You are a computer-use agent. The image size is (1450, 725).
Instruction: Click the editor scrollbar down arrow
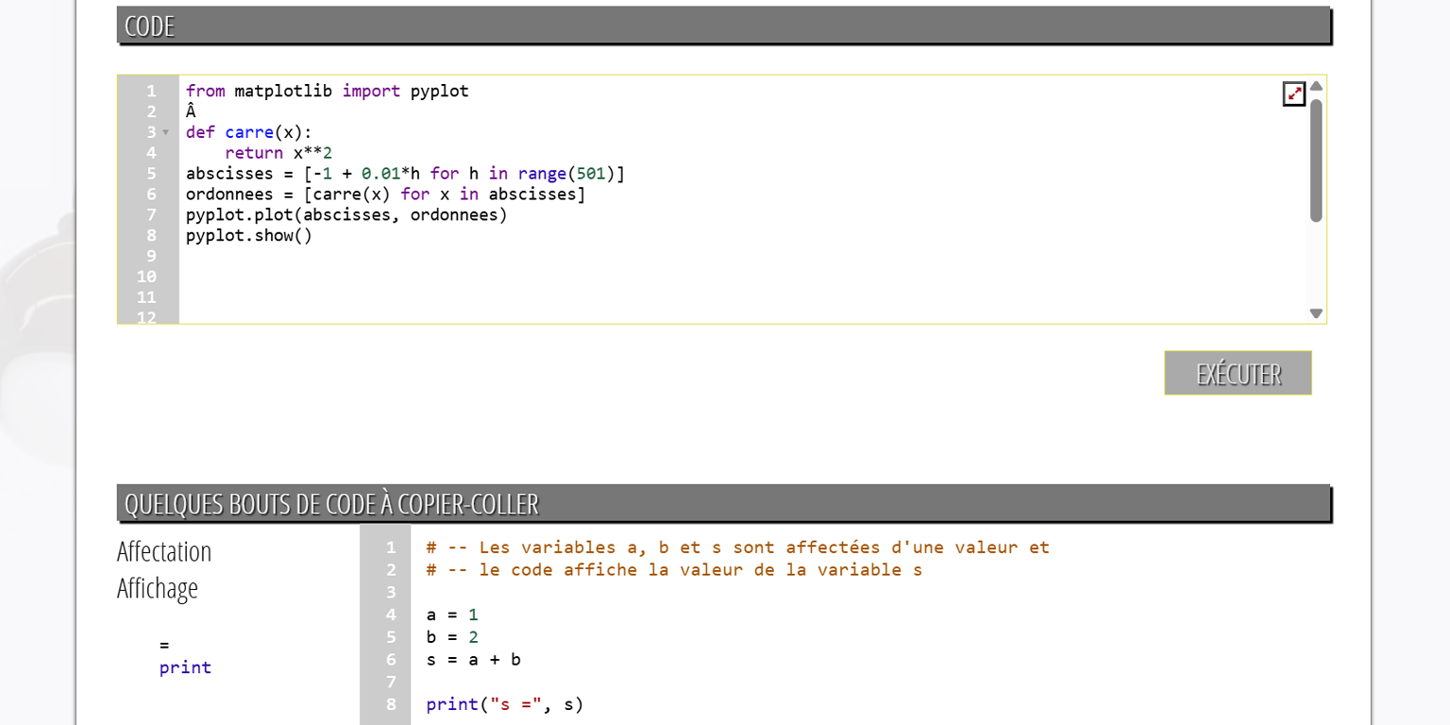point(1316,313)
